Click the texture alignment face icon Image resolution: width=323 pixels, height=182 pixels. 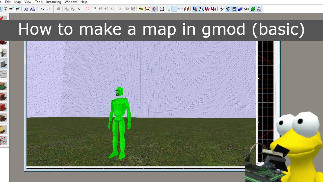187,9
